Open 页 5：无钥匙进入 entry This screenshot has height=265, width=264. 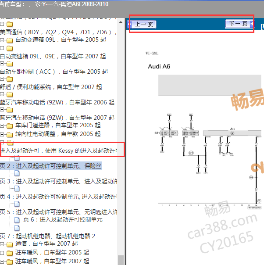[x=59, y=212]
